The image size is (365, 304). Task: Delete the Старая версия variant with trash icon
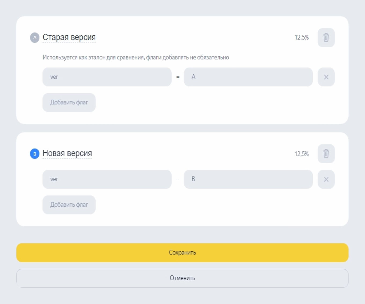pyautogui.click(x=326, y=37)
